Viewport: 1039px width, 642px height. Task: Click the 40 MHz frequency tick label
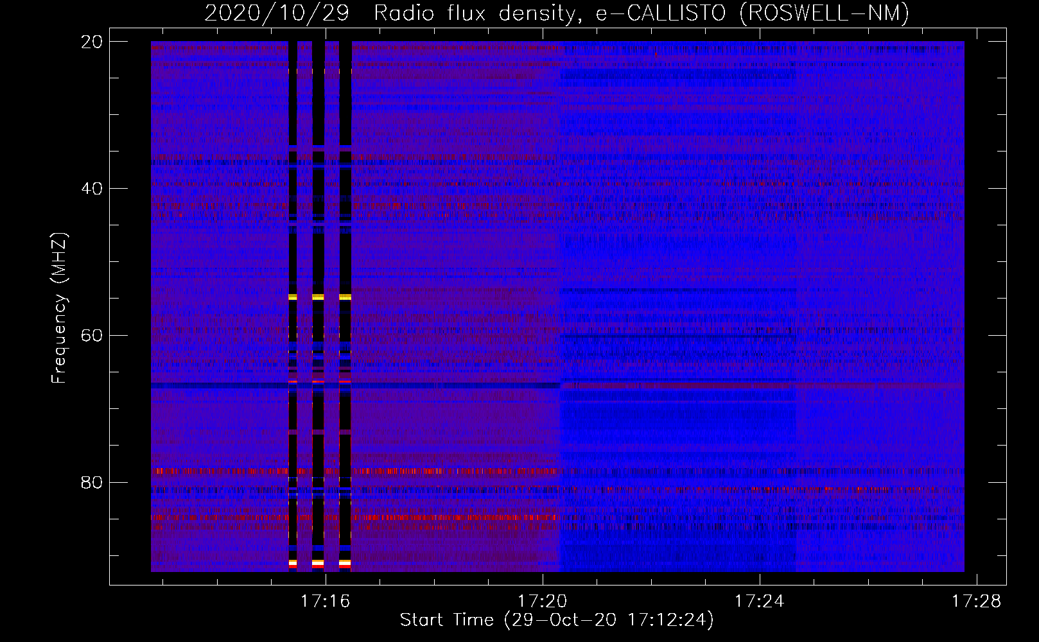[x=92, y=189]
